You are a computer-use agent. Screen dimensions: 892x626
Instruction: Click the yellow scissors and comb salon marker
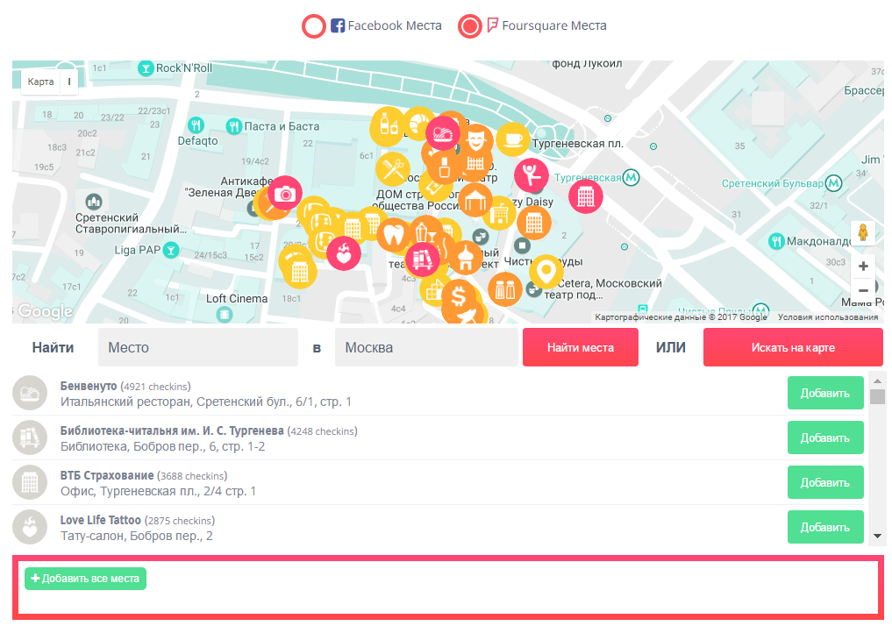(x=392, y=169)
